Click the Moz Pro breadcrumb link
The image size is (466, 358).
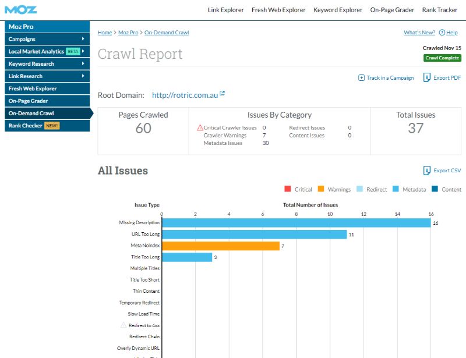point(128,33)
